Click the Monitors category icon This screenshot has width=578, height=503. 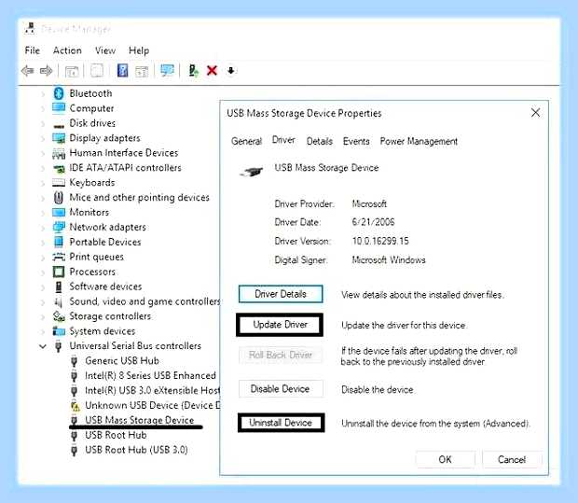click(59, 212)
